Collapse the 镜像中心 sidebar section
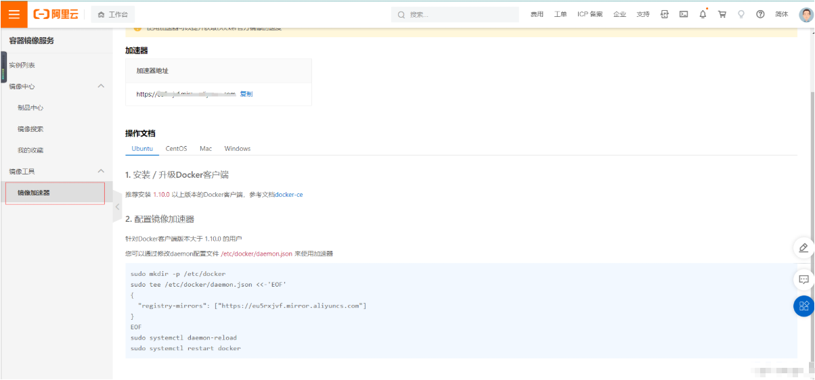Screen dimensions: 815x380 101,86
